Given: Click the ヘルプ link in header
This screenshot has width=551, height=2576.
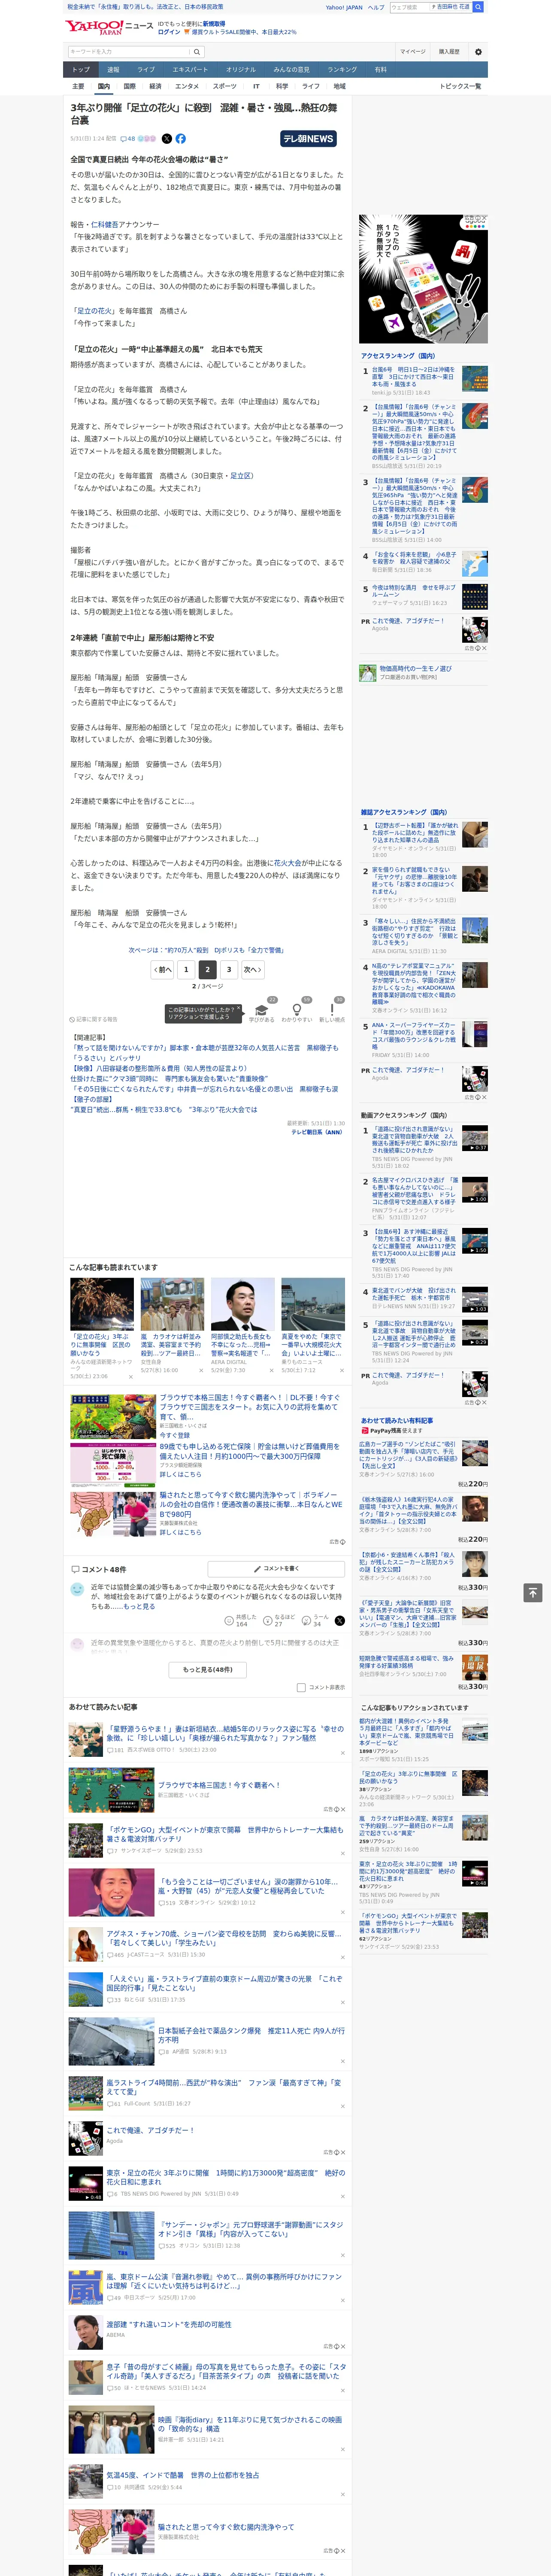Looking at the screenshot, I should point(376,7).
